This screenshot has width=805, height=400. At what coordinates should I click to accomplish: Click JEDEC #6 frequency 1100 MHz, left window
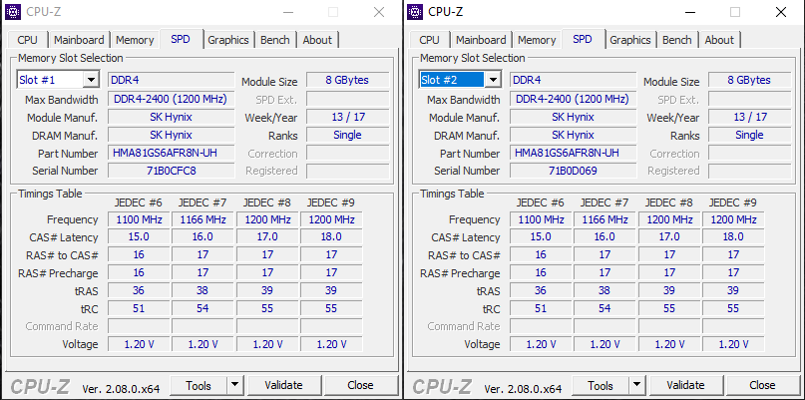coord(139,219)
